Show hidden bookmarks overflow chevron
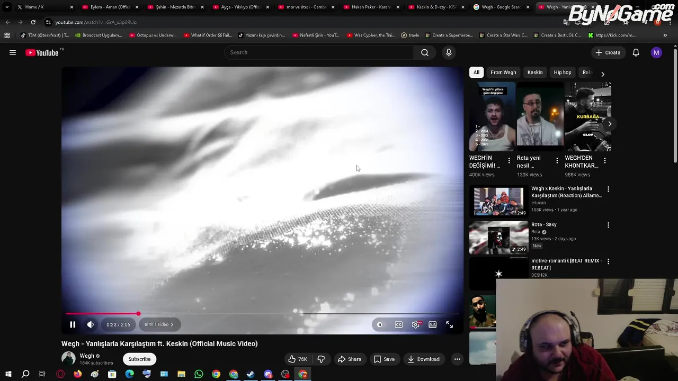The image size is (678, 381). [x=665, y=35]
